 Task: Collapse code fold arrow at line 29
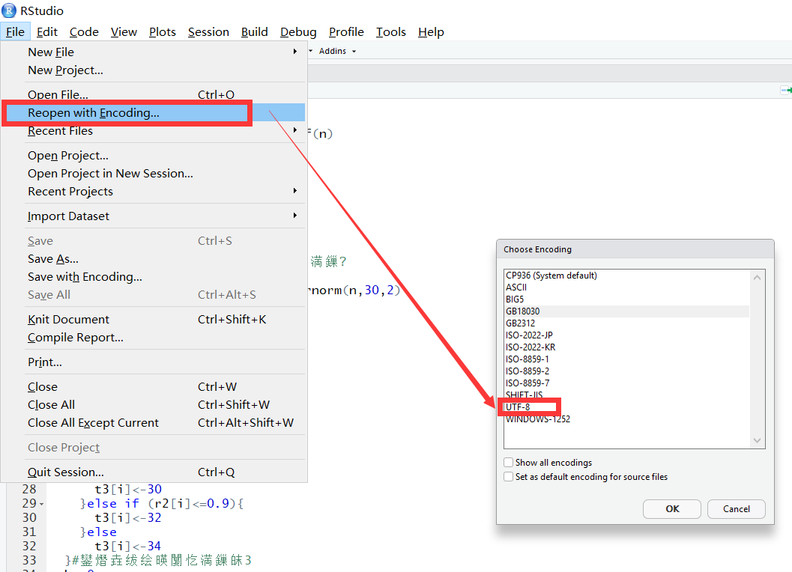(x=41, y=504)
